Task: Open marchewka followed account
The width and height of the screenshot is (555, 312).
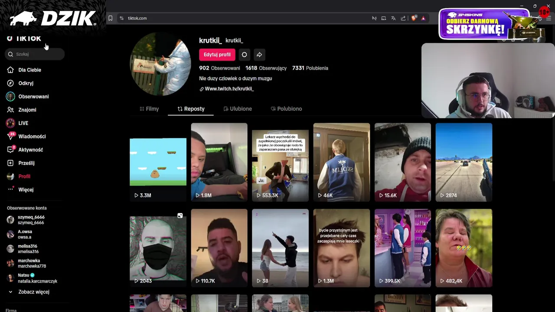Action: pyautogui.click(x=32, y=263)
